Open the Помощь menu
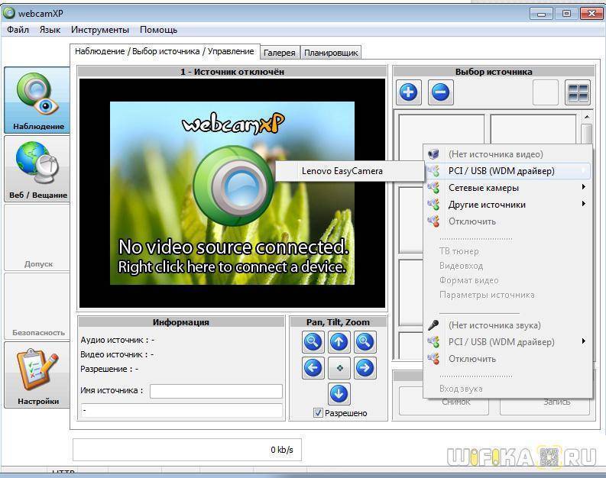This screenshot has height=478, width=606. [x=158, y=30]
